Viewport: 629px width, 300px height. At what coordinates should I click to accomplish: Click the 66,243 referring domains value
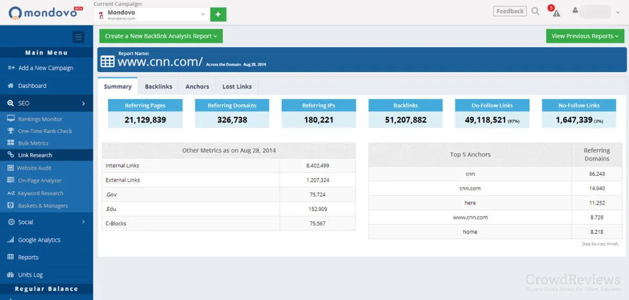[597, 174]
